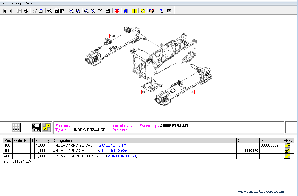
Task: Jump to the first page arrow
Action: point(4,11)
